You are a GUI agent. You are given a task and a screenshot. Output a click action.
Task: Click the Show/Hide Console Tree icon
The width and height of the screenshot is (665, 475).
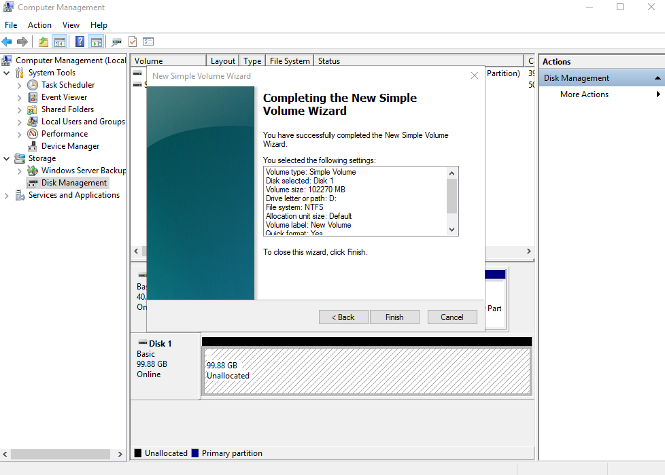coord(60,42)
